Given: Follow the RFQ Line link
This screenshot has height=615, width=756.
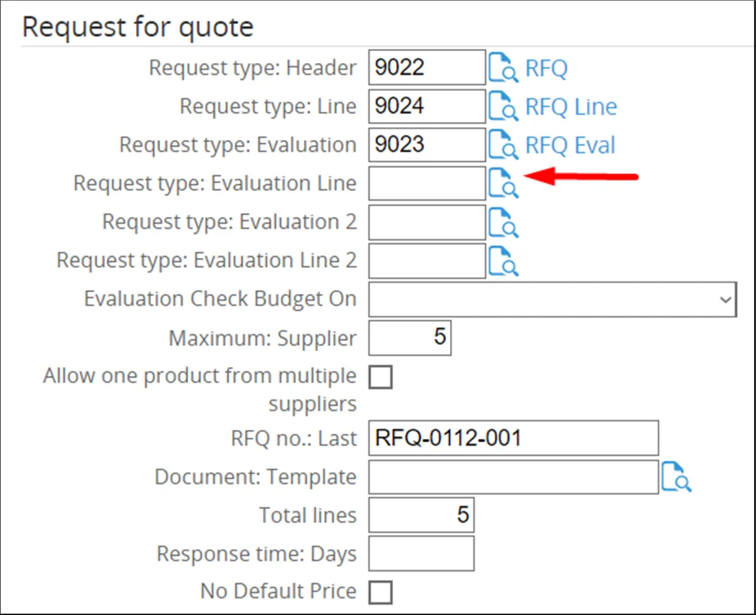Looking at the screenshot, I should (x=571, y=107).
